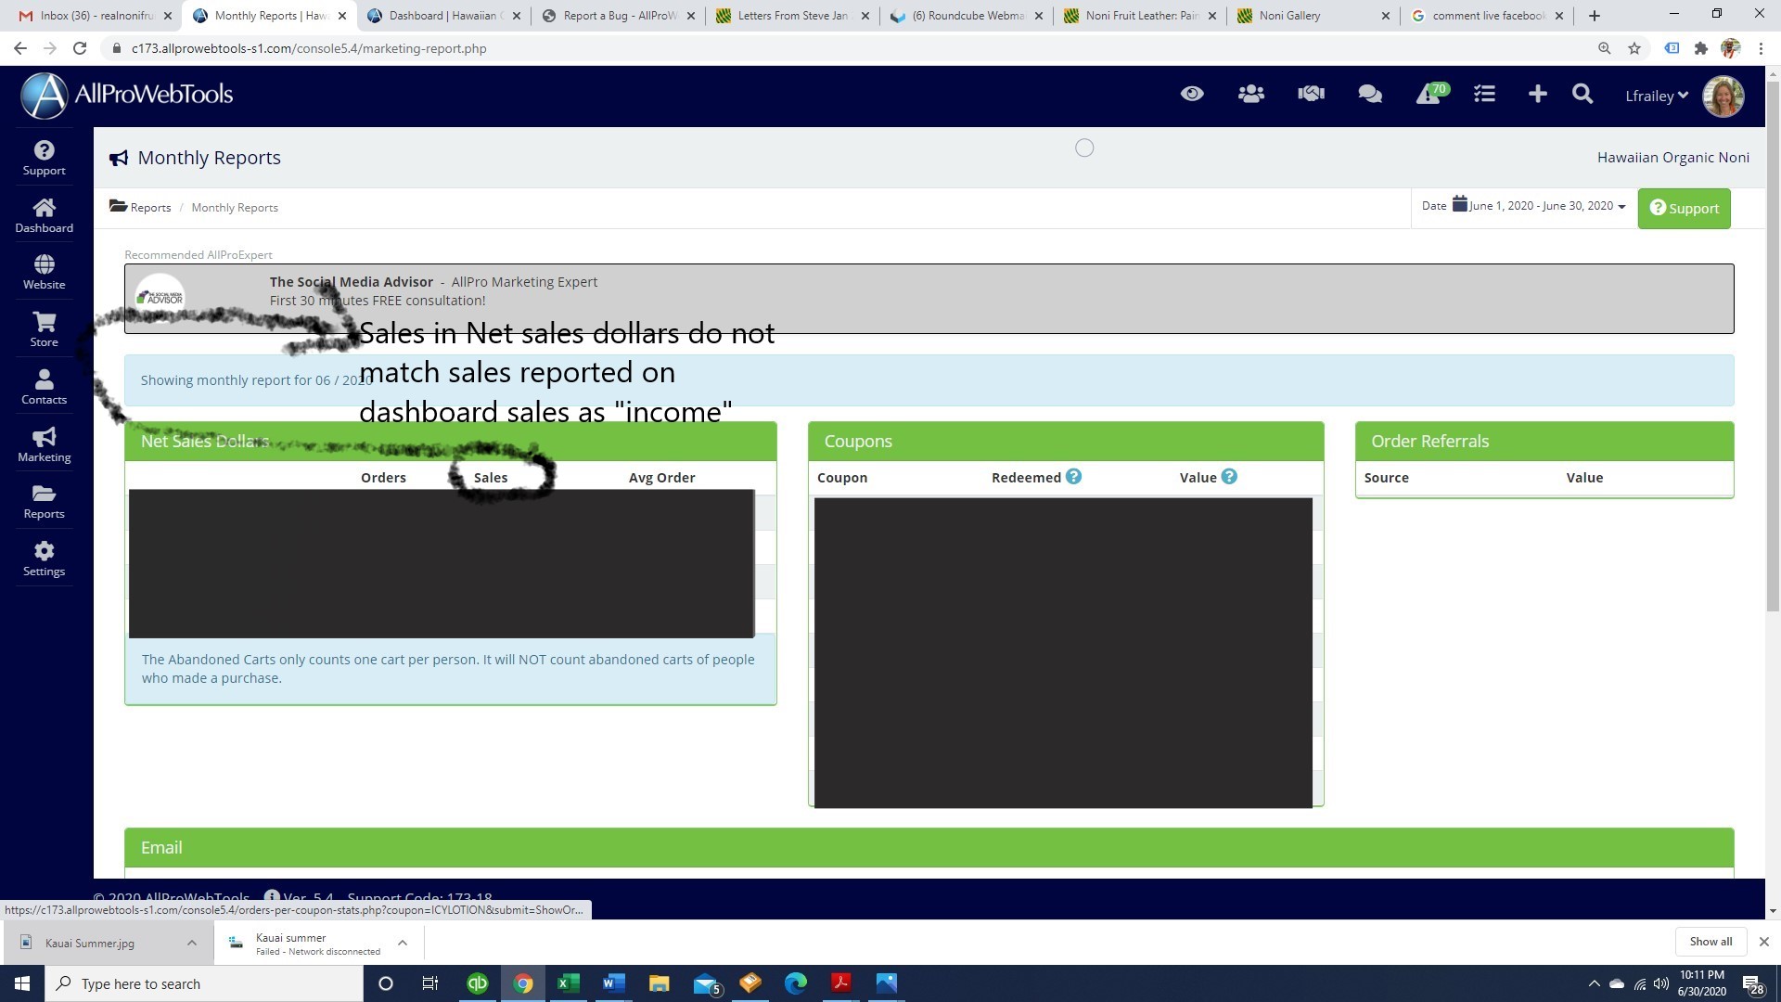1781x1002 pixels.
Task: Open the task list icon in header
Action: coord(1484,94)
